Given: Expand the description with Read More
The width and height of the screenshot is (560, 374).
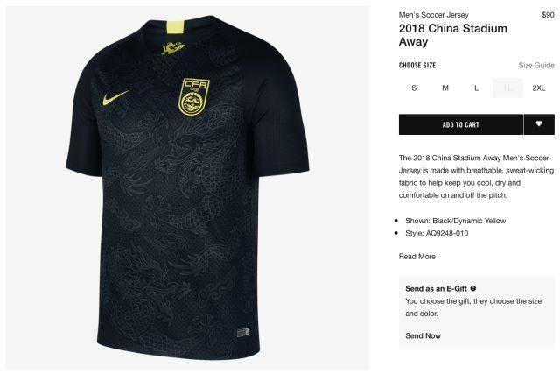Looking at the screenshot, I should [417, 257].
